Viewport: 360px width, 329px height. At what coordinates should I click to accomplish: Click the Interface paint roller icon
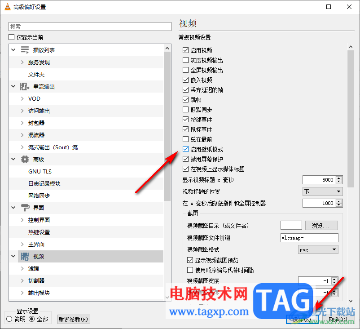(x=25, y=208)
